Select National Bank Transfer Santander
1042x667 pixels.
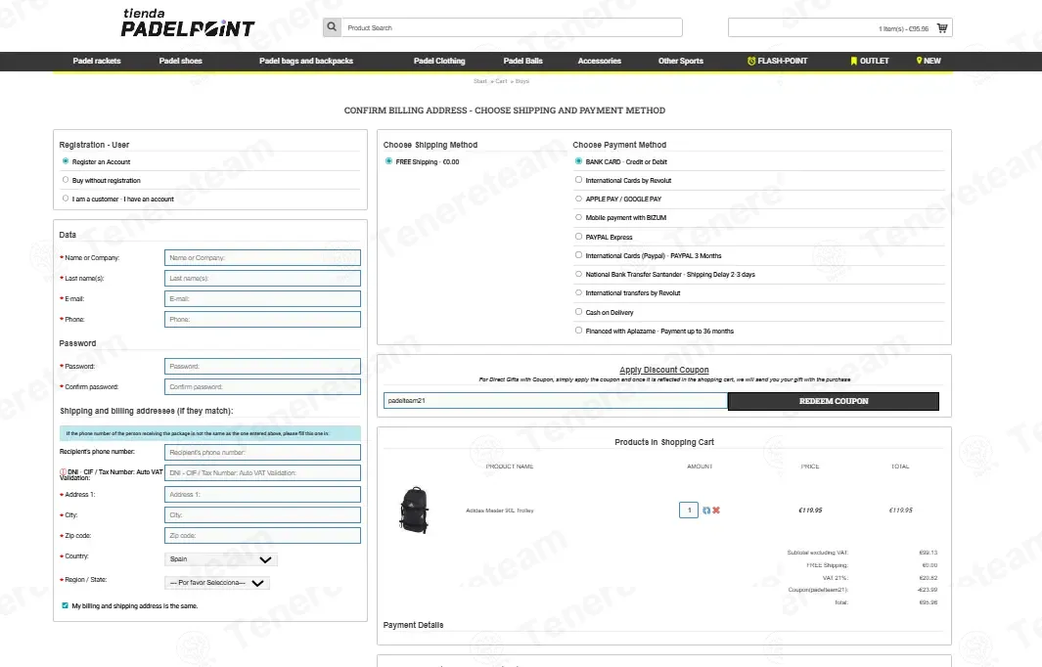(x=578, y=274)
